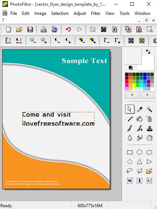Print the image with printer icon
Screen dimensions: 157x209
[44, 29]
